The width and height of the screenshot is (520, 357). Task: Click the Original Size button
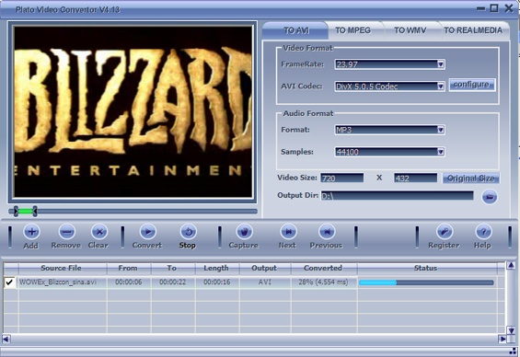[x=471, y=178]
